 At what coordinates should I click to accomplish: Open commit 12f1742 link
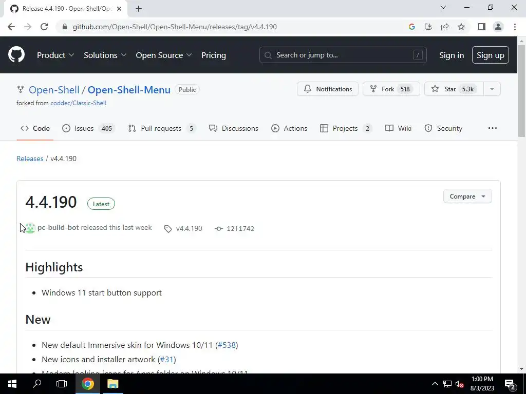pos(240,228)
